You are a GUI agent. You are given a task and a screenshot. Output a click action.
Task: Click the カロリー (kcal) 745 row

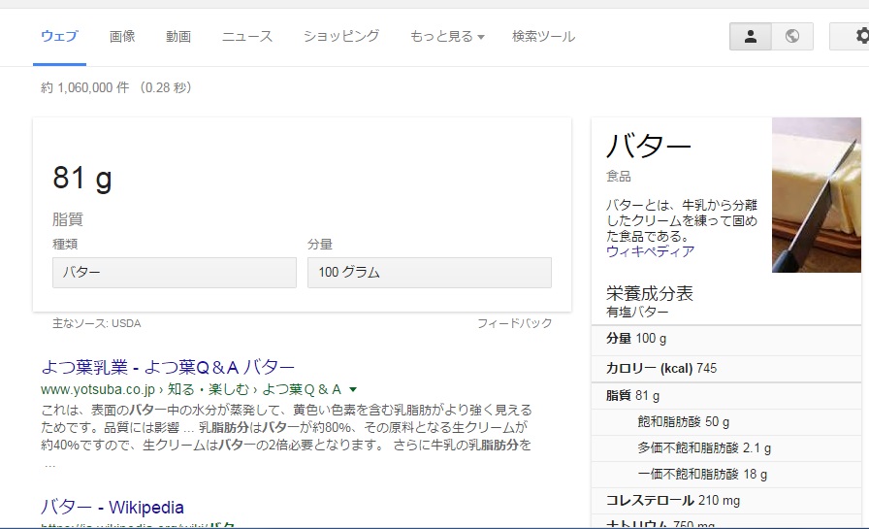click(726, 368)
